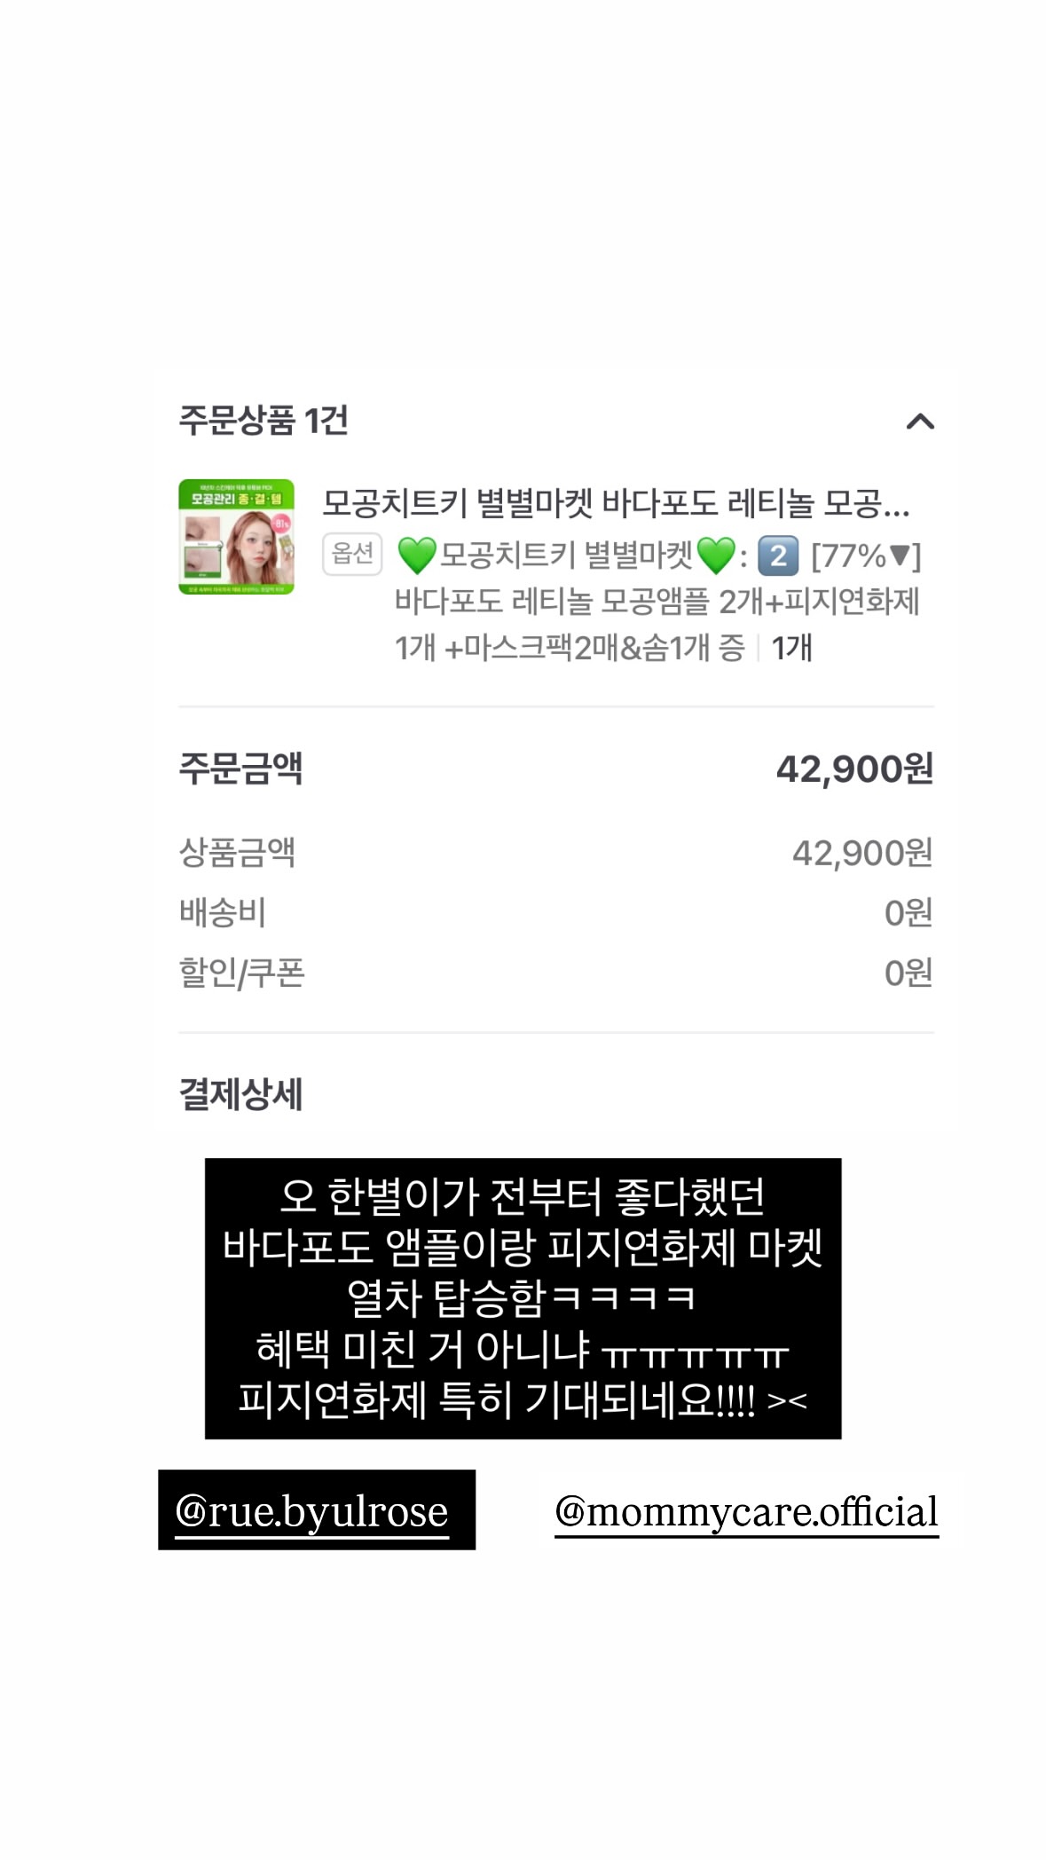Screen dimensions: 1046x1860
Task: Tap the 할인/쿠폰 row
Action: 556,973
